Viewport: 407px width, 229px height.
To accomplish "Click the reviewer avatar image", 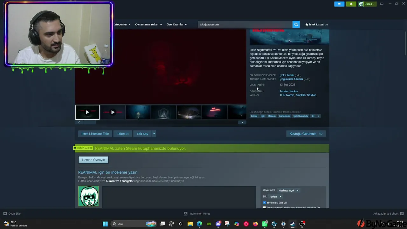I will (x=88, y=196).
